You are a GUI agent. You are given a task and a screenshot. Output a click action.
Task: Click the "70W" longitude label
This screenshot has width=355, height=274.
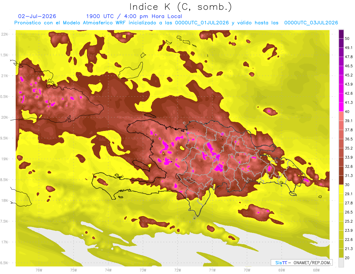click(247, 270)
